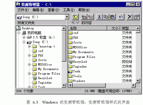Click the horizontal scrollbar right arrow
This screenshot has width=143, height=105.
(133, 85)
